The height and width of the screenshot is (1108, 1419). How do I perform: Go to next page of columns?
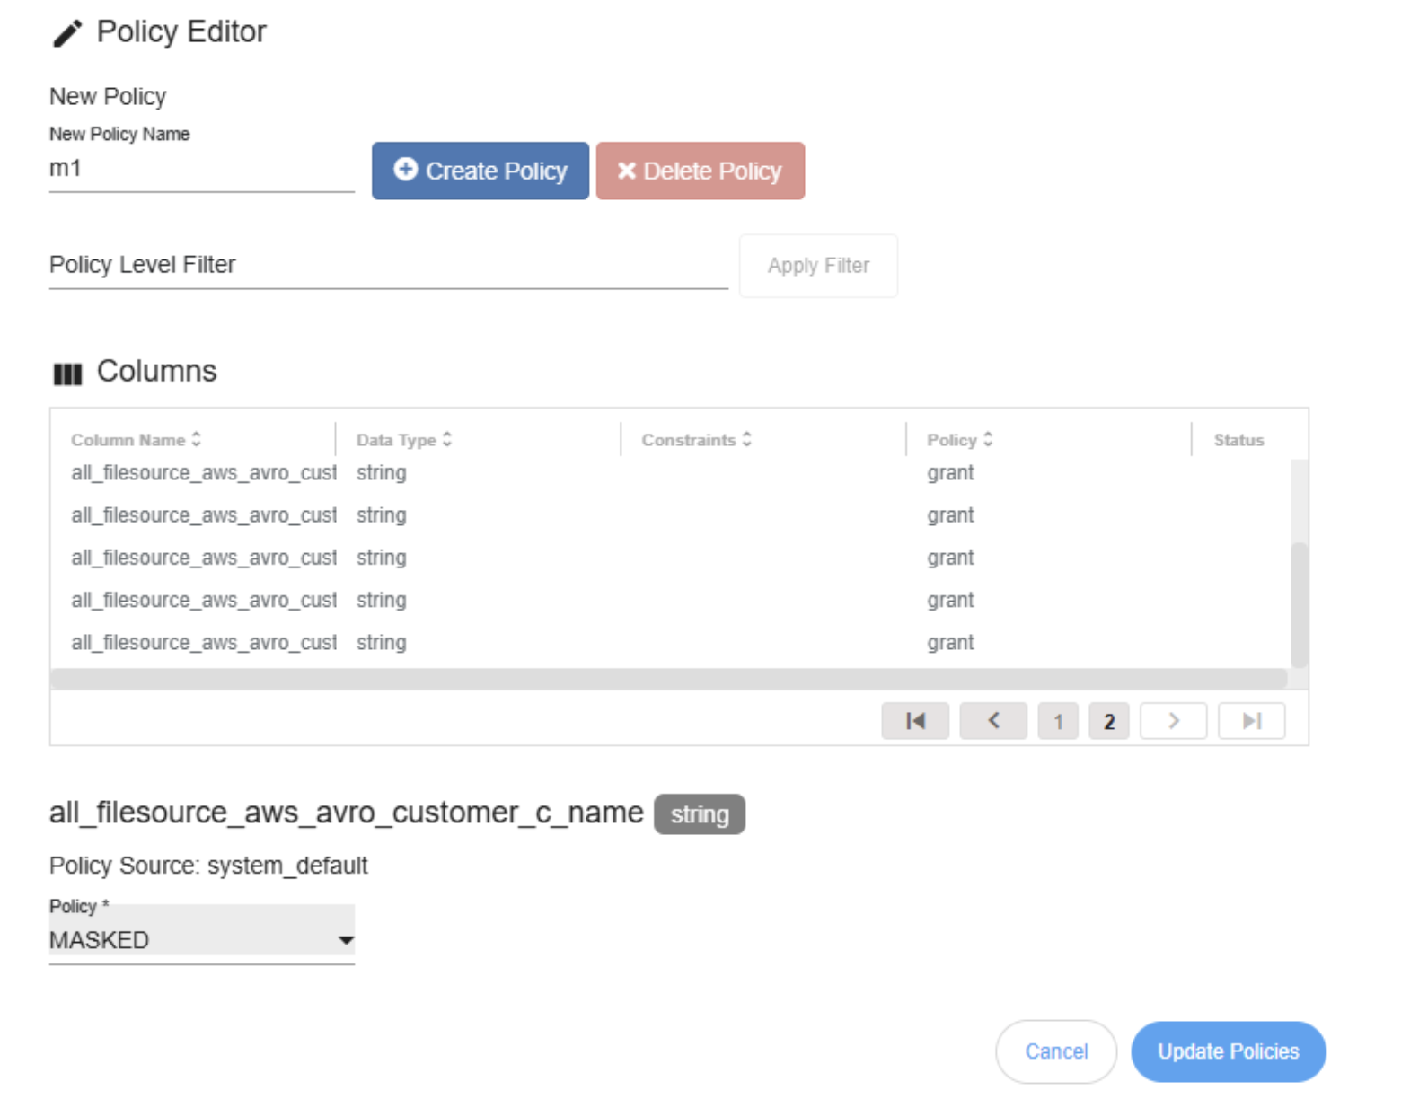pos(1173,721)
